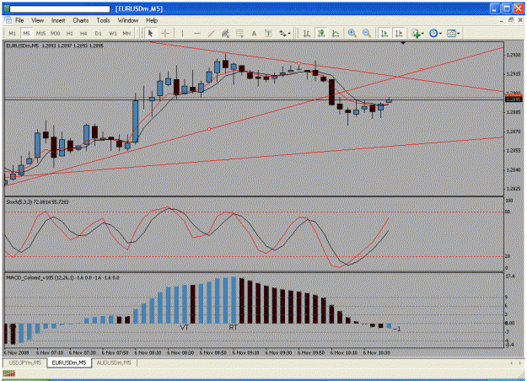Image resolution: width=527 pixels, height=381 pixels.
Task: Set timeframe to H4
Action: click(x=83, y=33)
